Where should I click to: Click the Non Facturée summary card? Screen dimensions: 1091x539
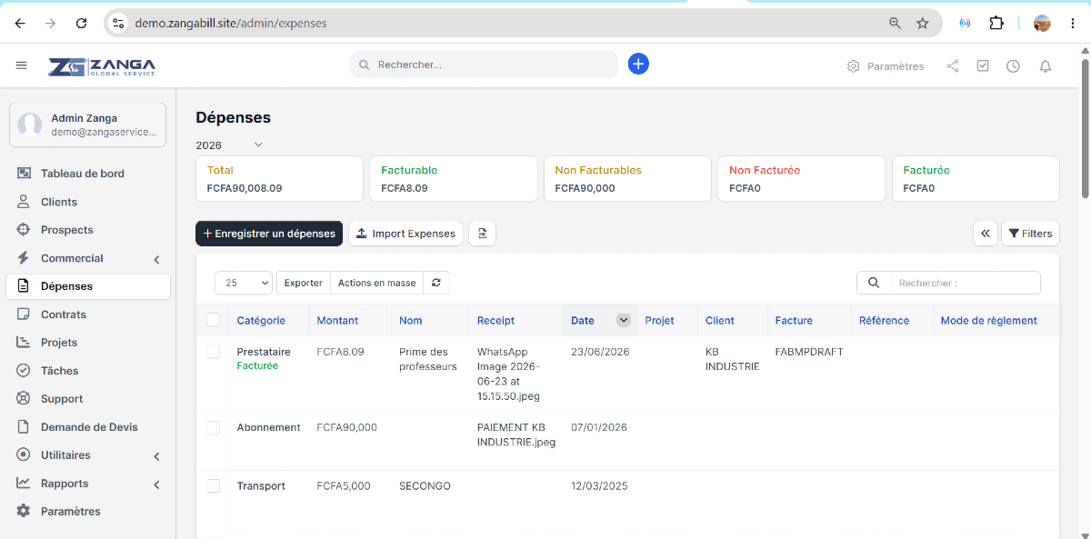tap(802, 178)
